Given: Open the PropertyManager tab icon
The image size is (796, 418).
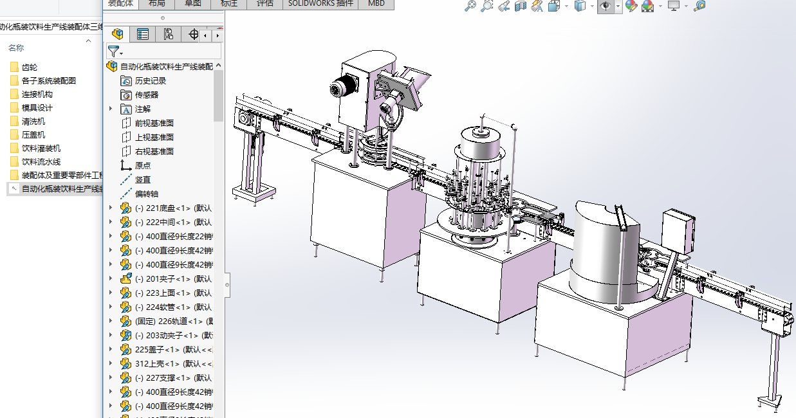Looking at the screenshot, I should 143,35.
